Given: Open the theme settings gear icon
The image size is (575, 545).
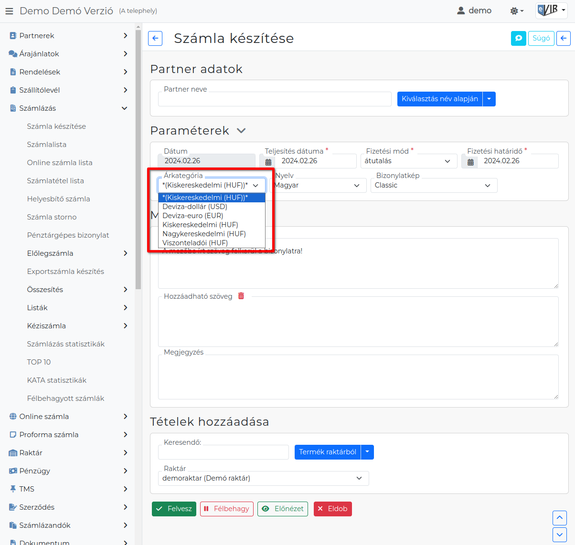Looking at the screenshot, I should pyautogui.click(x=516, y=11).
